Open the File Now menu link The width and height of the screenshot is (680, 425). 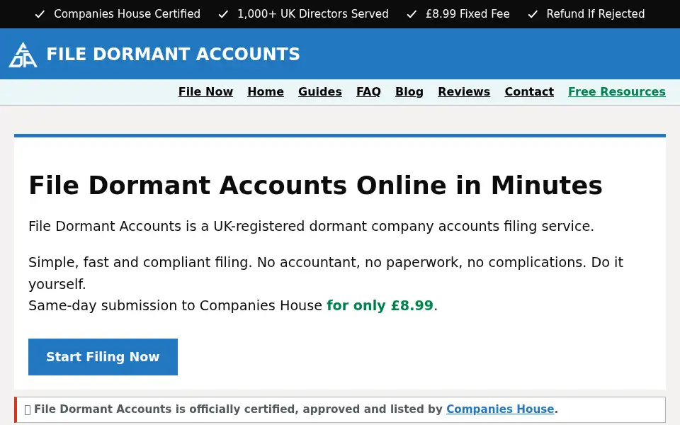tap(205, 92)
